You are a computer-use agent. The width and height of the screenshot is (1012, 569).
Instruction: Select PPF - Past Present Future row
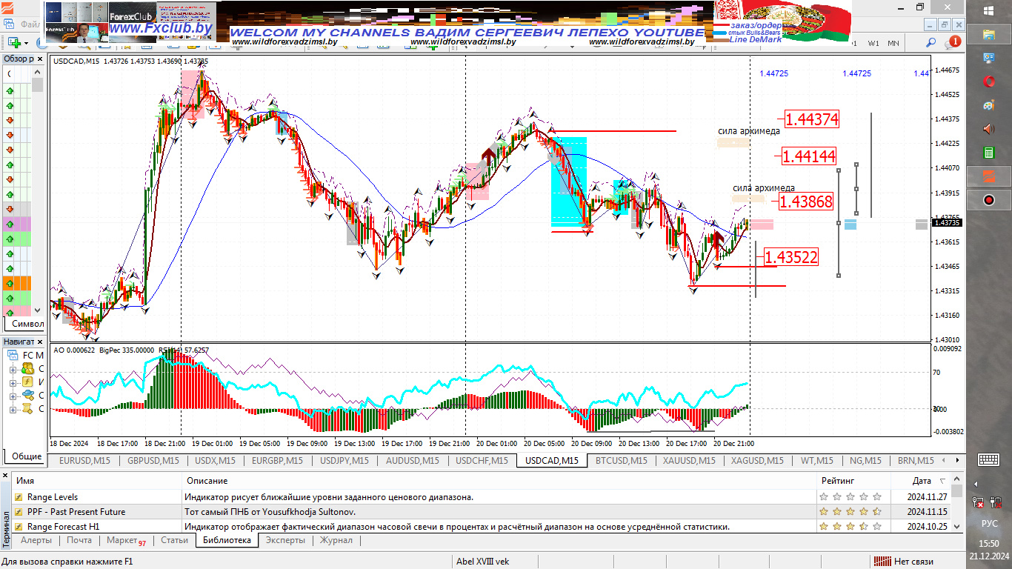pos(482,512)
